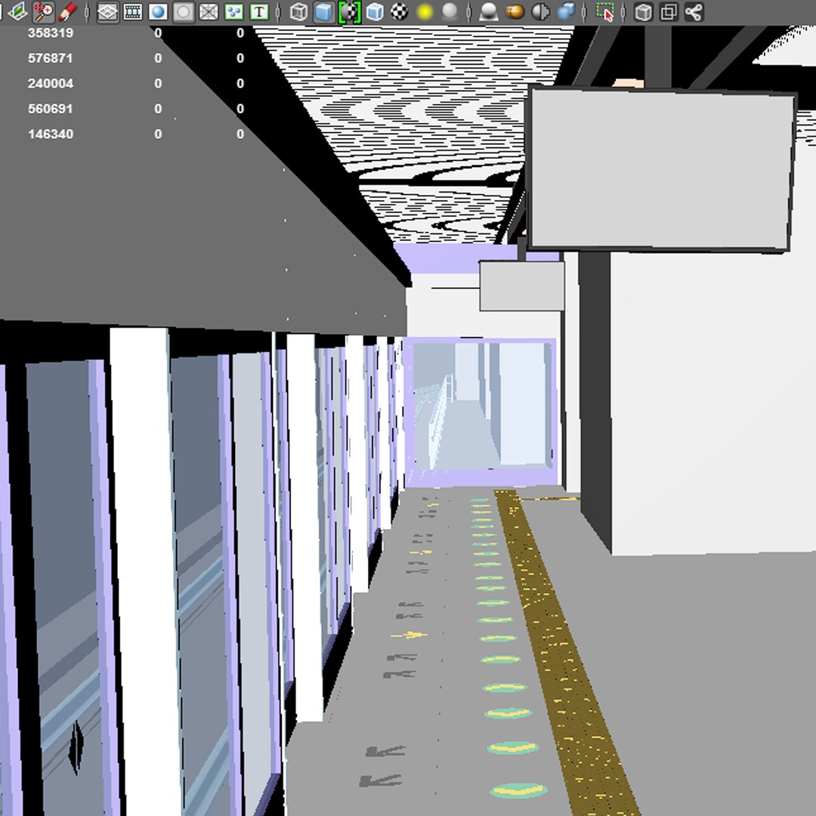816x816 pixels.
Task: Click the filmstrip raster icon
Action: [133, 11]
